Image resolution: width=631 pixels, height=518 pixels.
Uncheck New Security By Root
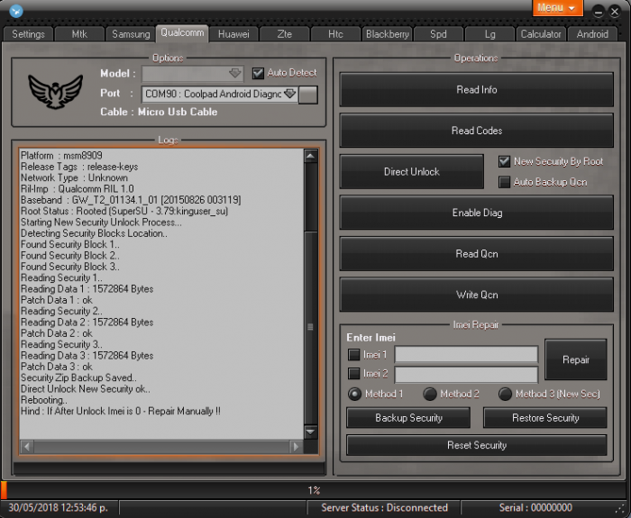[504, 161]
